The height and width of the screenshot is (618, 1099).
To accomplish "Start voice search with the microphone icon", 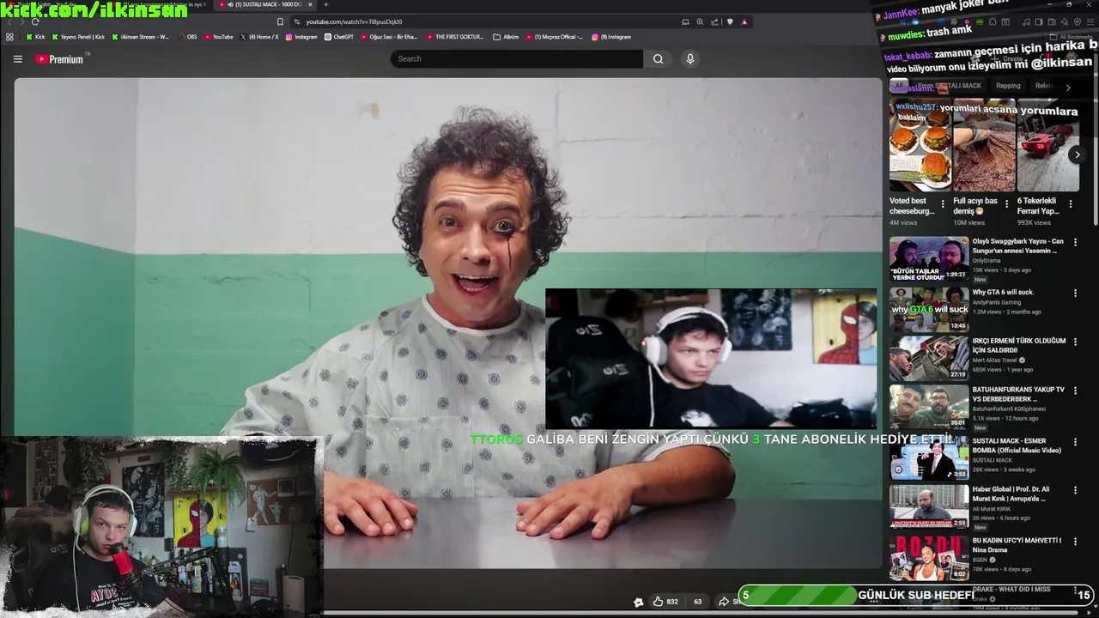I will (689, 59).
